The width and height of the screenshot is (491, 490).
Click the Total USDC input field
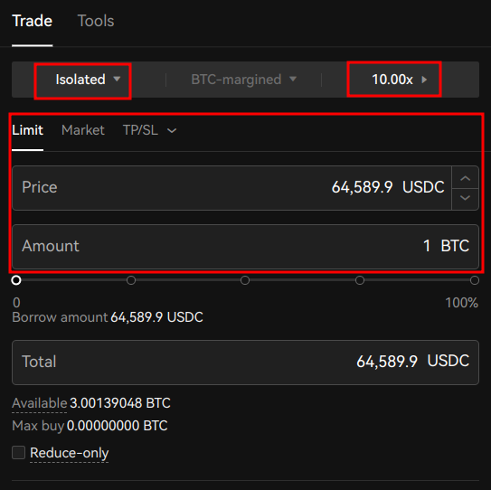pyautogui.click(x=246, y=363)
